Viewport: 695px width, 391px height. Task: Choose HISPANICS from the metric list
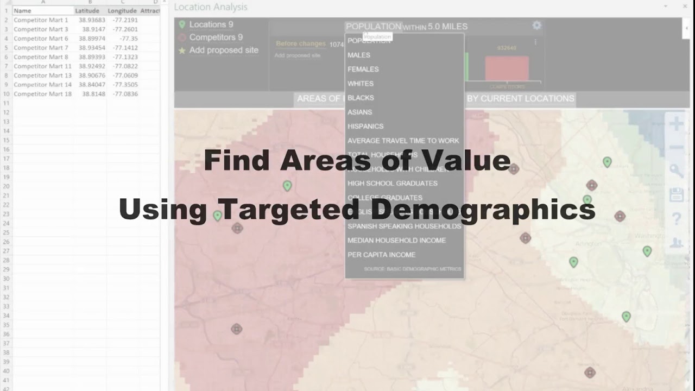tap(365, 126)
